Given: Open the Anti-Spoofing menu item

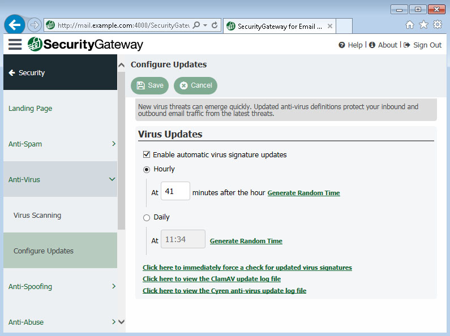Looking at the screenshot, I should 60,286.
